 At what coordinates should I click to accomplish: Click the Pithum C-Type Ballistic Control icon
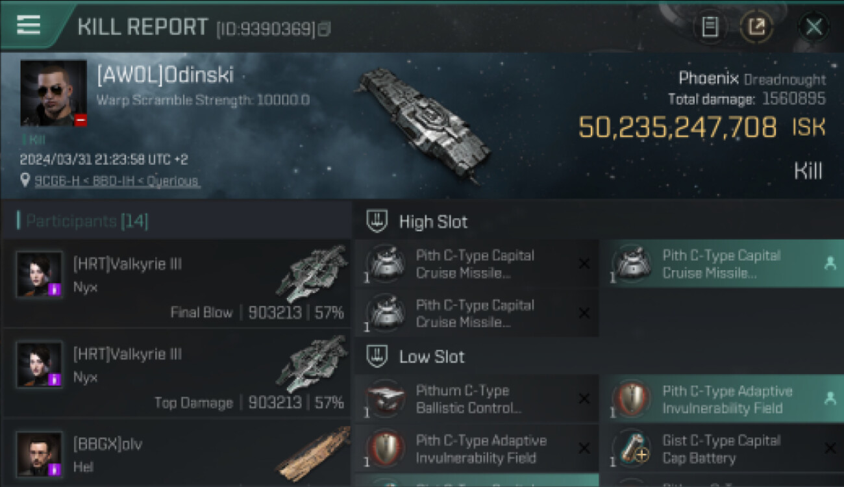tap(386, 399)
